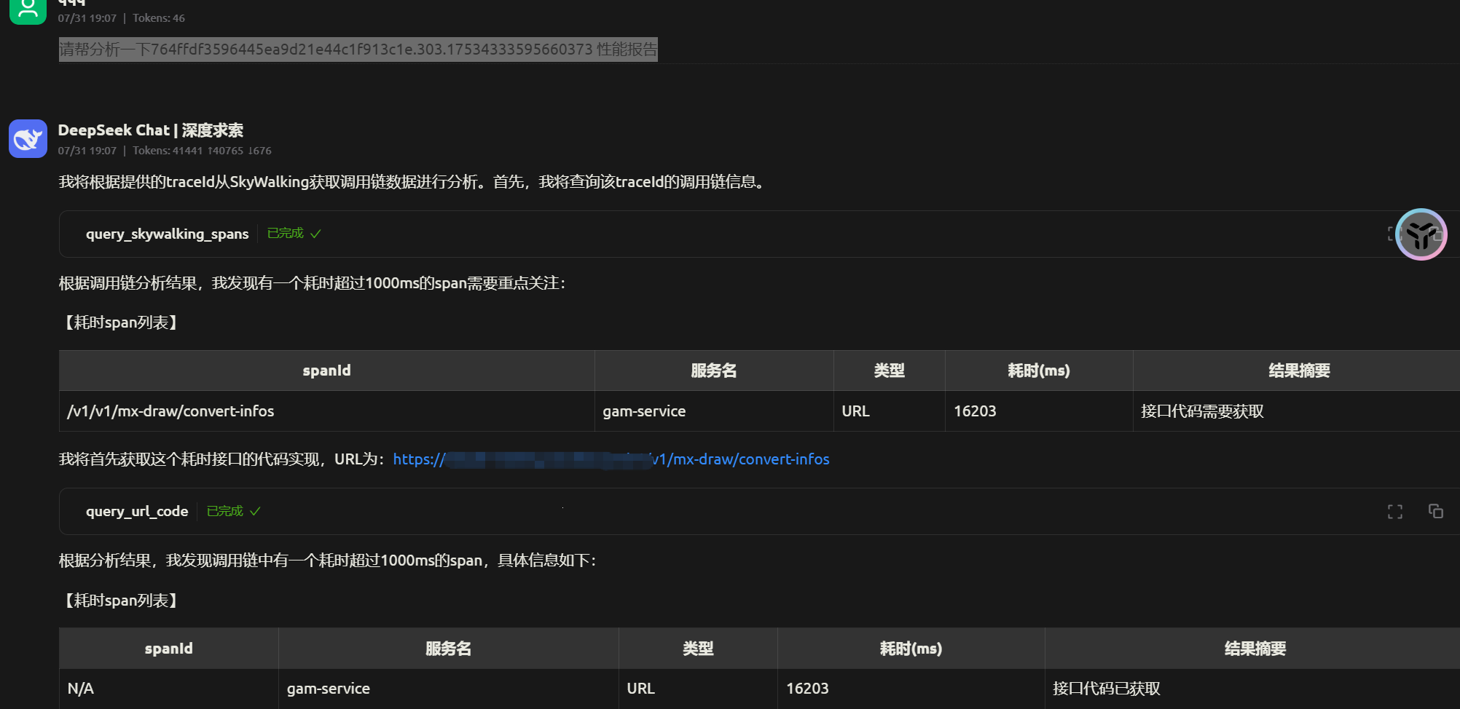Expand the query_url_code block to fullscreen
1460x709 pixels.
click(x=1395, y=512)
